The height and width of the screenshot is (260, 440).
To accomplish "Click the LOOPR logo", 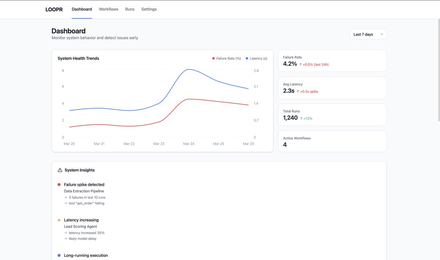I will click(54, 9).
